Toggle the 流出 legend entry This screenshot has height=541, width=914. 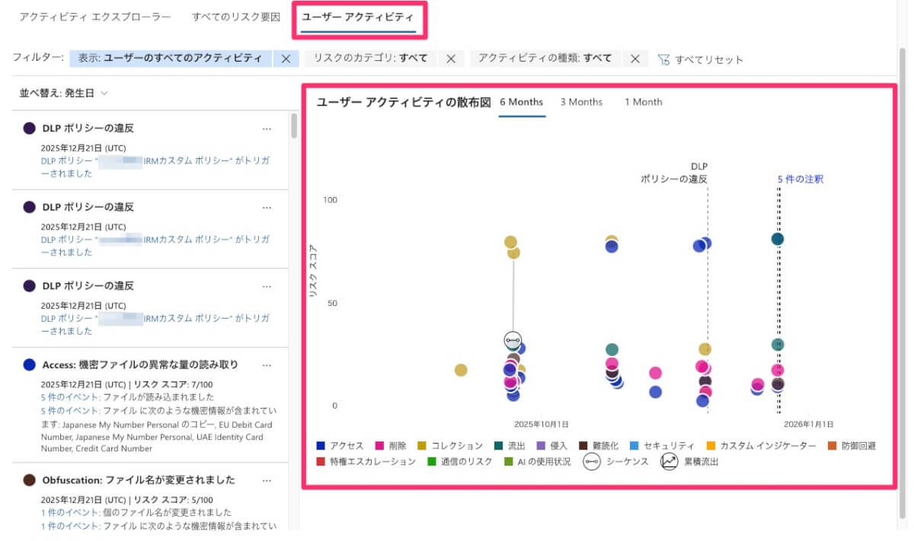[x=498, y=446]
